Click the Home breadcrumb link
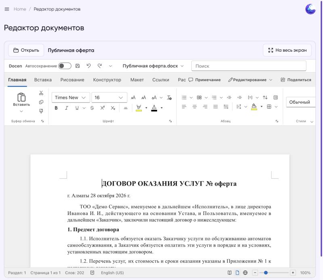Viewport: 323px width, 280px height. [x=20, y=9]
